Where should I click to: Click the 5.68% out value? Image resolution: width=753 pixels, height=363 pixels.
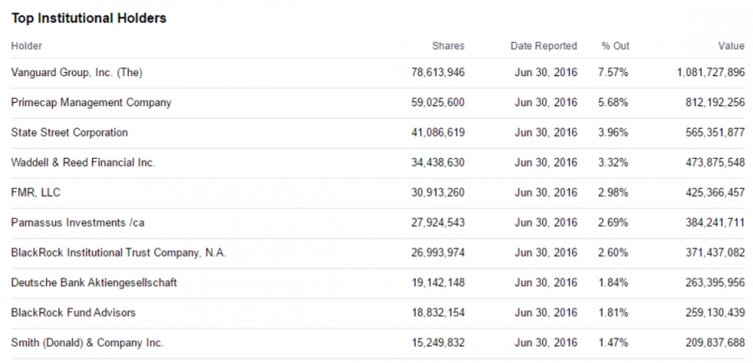pos(613,103)
